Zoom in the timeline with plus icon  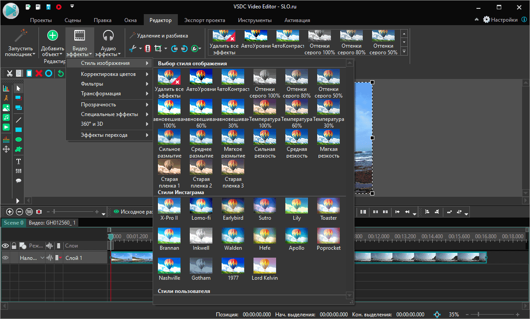coord(9,212)
